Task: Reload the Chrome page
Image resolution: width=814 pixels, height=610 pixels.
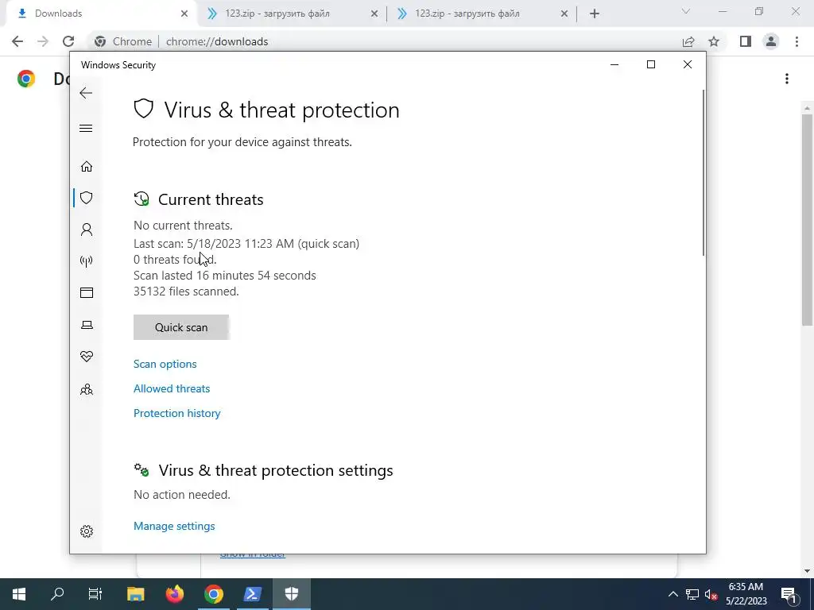Action: pos(68,41)
